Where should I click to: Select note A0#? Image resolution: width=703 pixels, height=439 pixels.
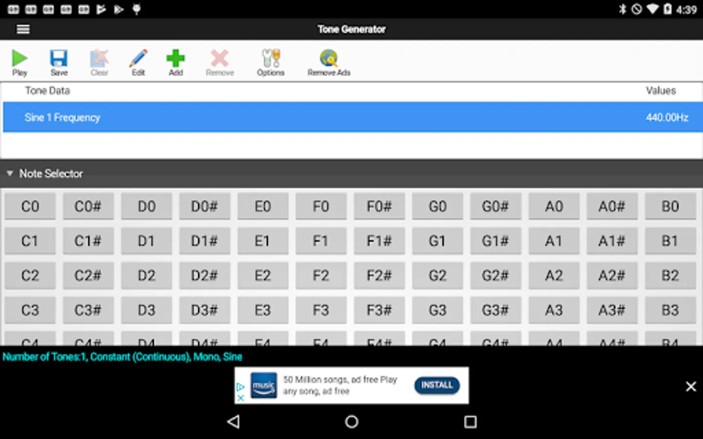click(612, 206)
